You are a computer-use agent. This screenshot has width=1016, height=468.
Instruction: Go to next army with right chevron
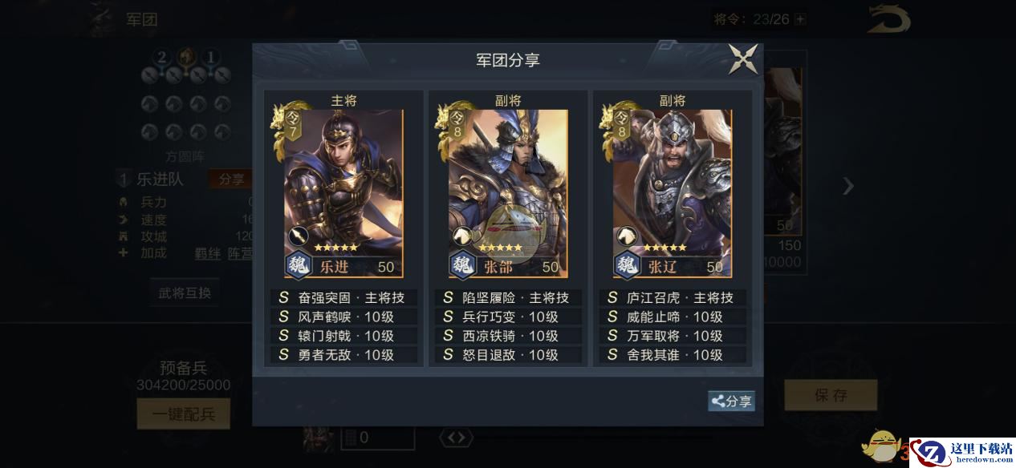[848, 187]
